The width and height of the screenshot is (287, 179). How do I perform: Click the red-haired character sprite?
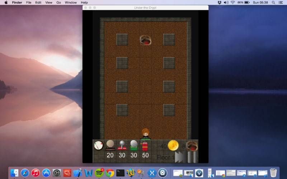(x=145, y=133)
